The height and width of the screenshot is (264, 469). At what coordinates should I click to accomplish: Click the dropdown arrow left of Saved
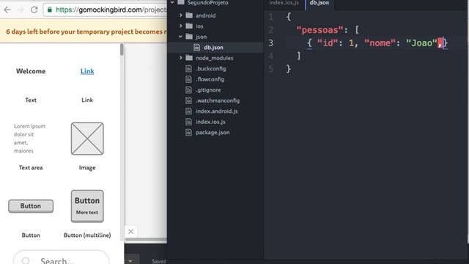pos(130,261)
